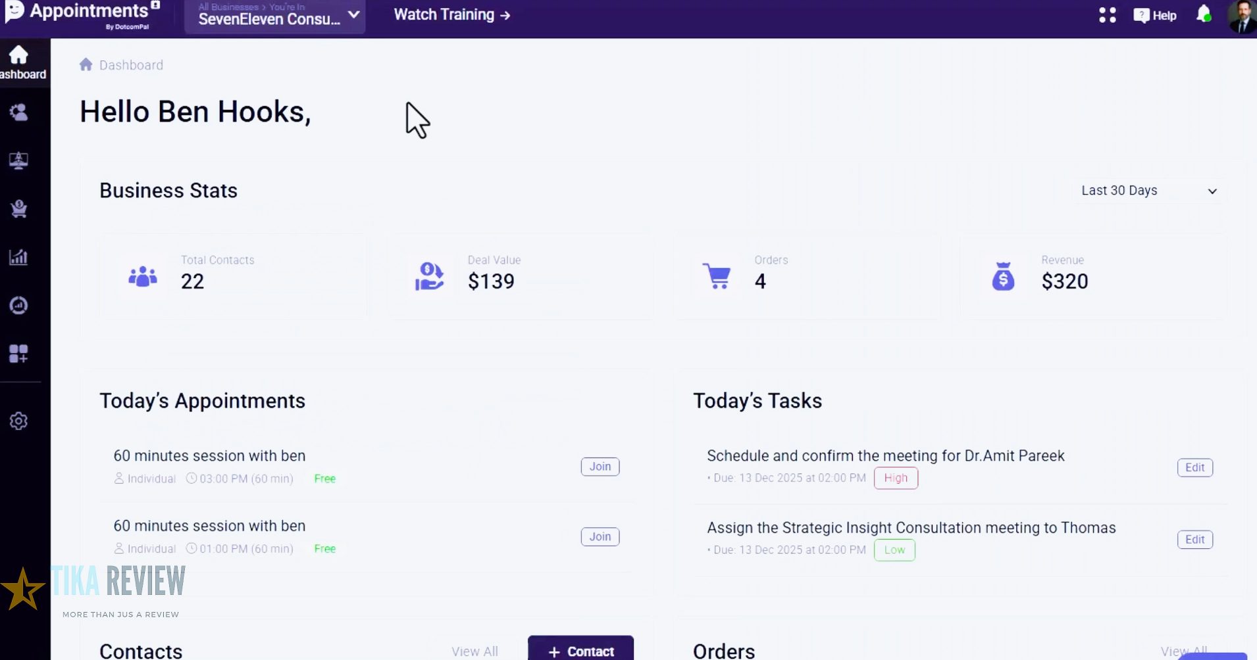The width and height of the screenshot is (1257, 660).
Task: Click View All in Contacts section
Action: point(475,651)
